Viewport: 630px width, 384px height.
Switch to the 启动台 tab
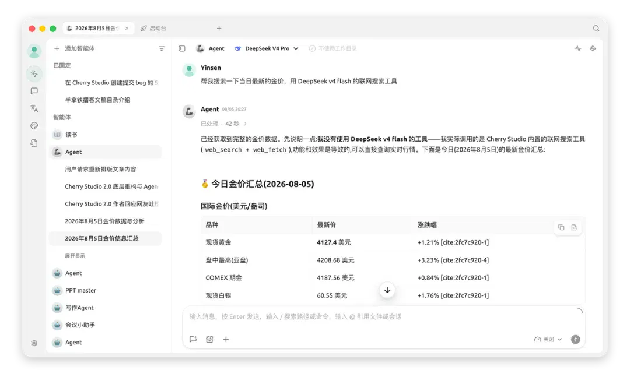pyautogui.click(x=154, y=28)
